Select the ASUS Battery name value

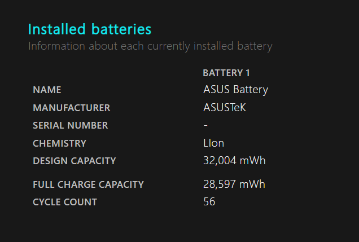click(235, 90)
